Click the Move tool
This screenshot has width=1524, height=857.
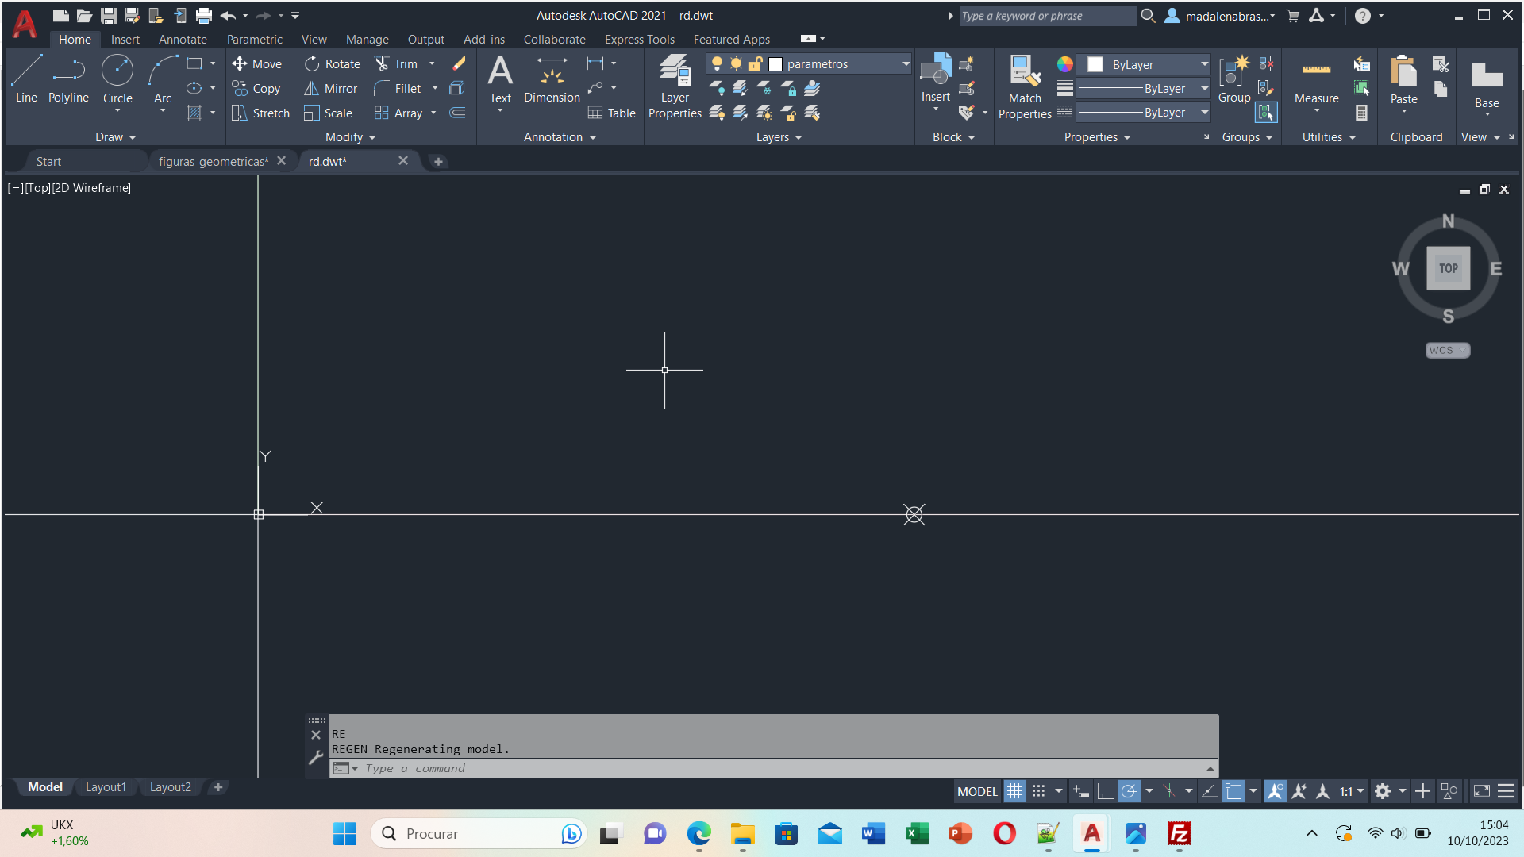[256, 63]
